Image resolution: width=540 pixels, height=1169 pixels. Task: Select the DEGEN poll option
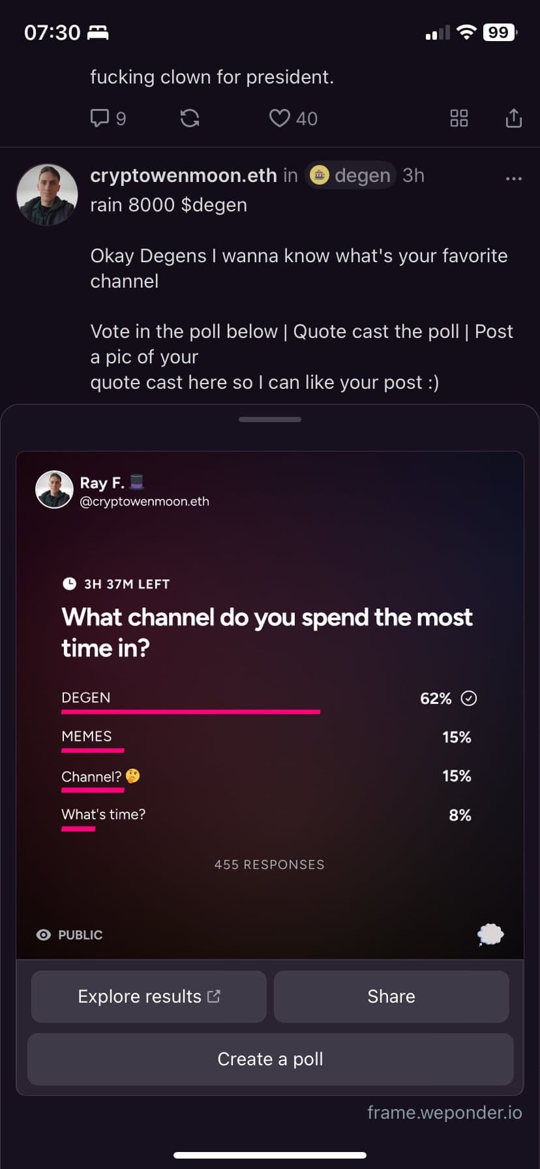[266, 701]
